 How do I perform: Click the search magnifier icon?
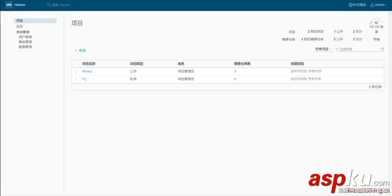pyautogui.click(x=49, y=5)
